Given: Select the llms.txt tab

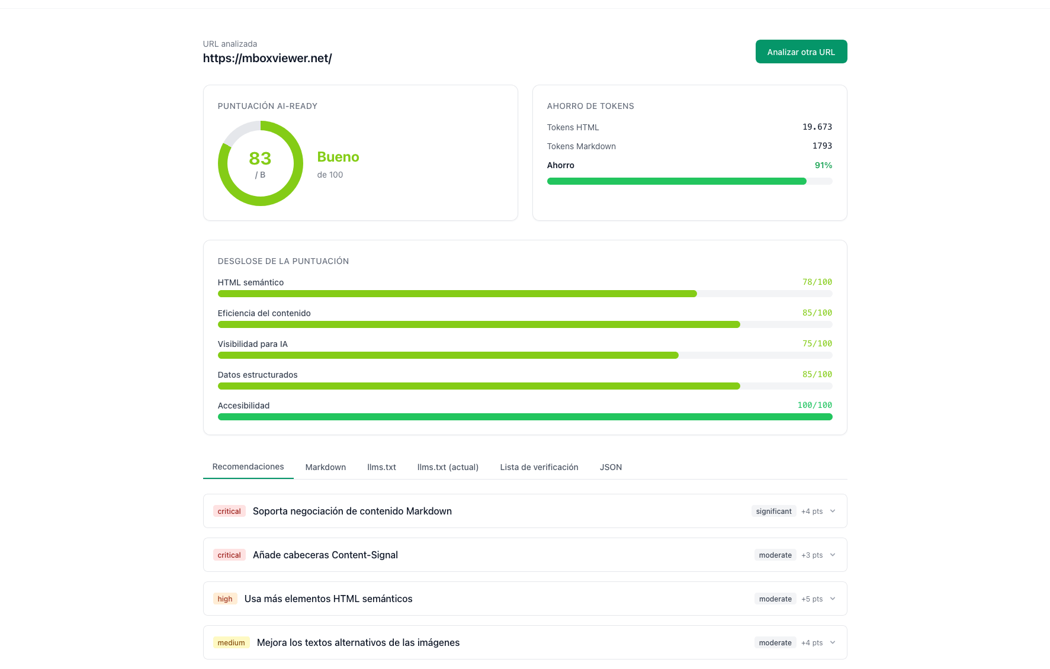Looking at the screenshot, I should pyautogui.click(x=381, y=467).
